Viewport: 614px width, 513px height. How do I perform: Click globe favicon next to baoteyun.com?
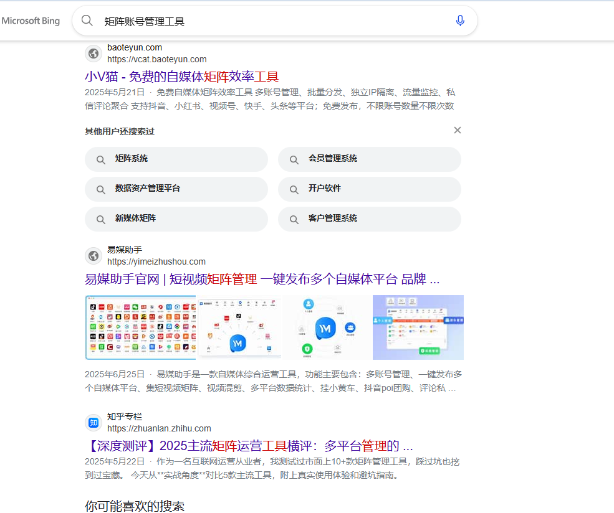[x=94, y=53]
